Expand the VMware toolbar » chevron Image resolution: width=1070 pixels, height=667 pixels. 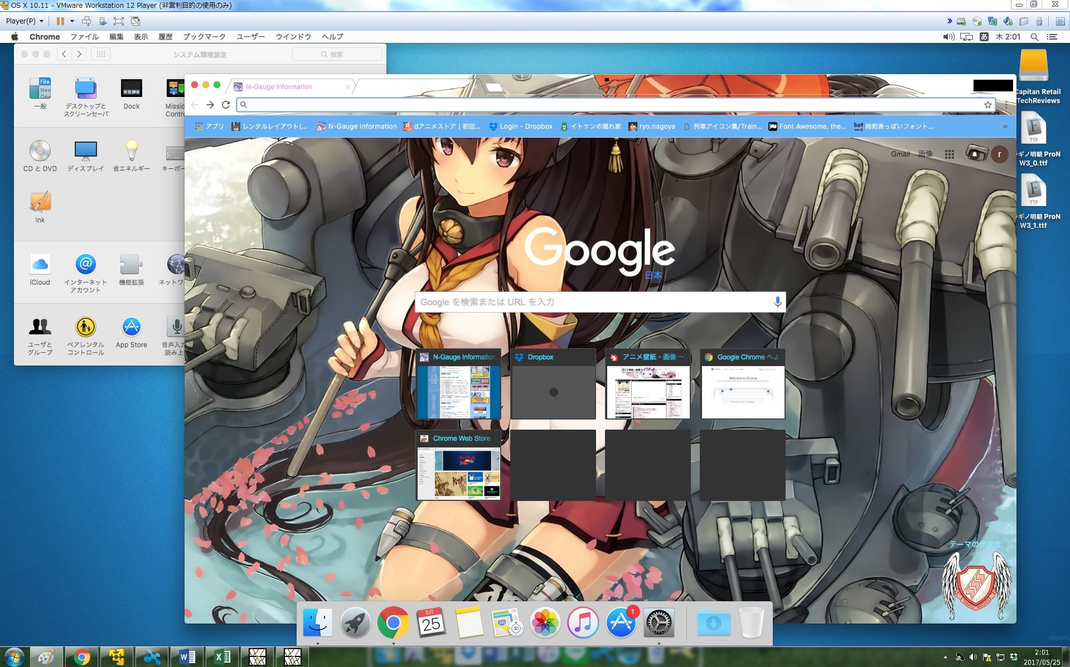click(950, 21)
